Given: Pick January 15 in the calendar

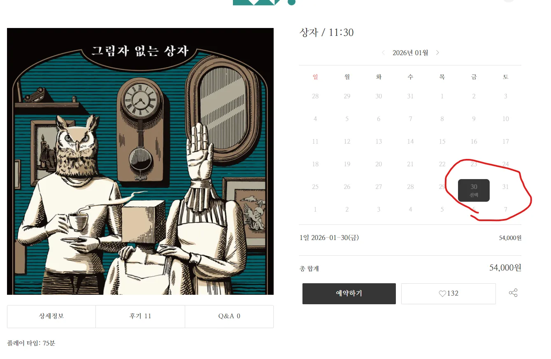Looking at the screenshot, I should pyautogui.click(x=442, y=142).
